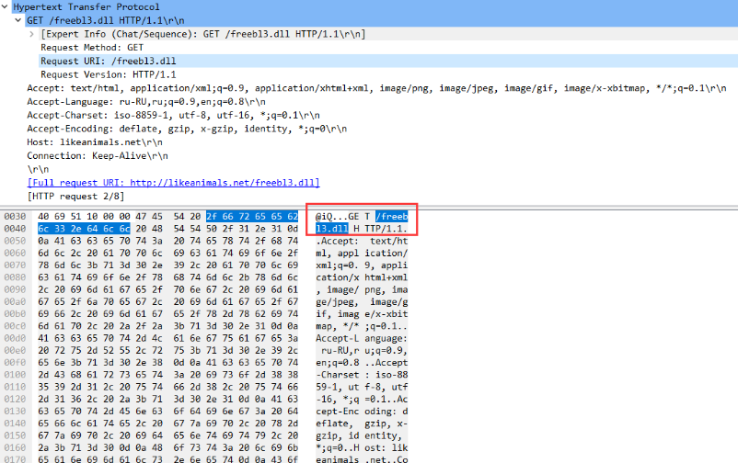Select the [HTTP request 2/8] row
This screenshot has width=738, height=463.
75,196
